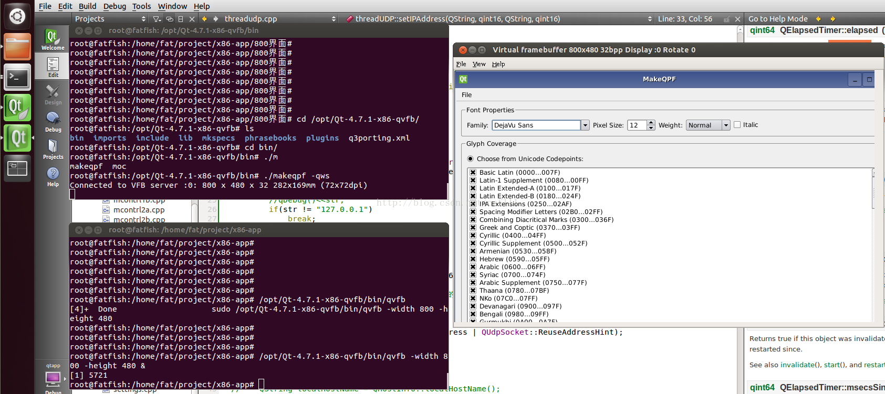The width and height of the screenshot is (885, 394).
Task: Open the workspace switcher dock icon
Action: (x=17, y=168)
